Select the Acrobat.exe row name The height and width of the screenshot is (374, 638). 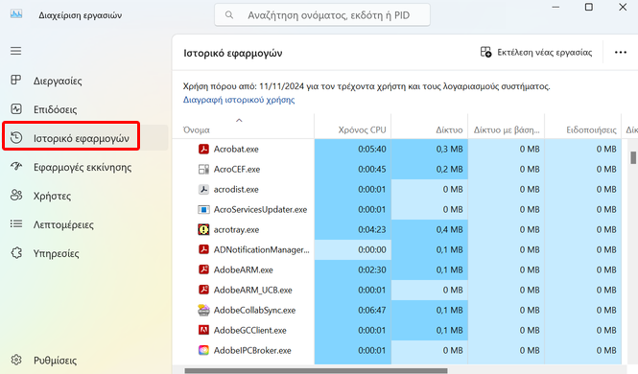(x=236, y=150)
